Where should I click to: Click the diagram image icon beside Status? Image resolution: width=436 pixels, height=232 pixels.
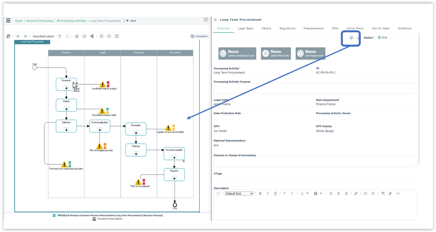click(351, 37)
